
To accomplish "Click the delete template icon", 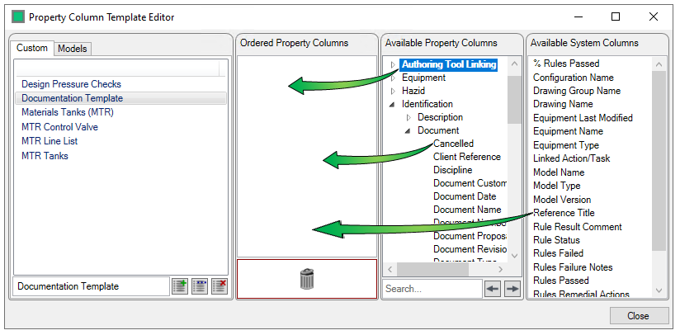I will pos(219,286).
